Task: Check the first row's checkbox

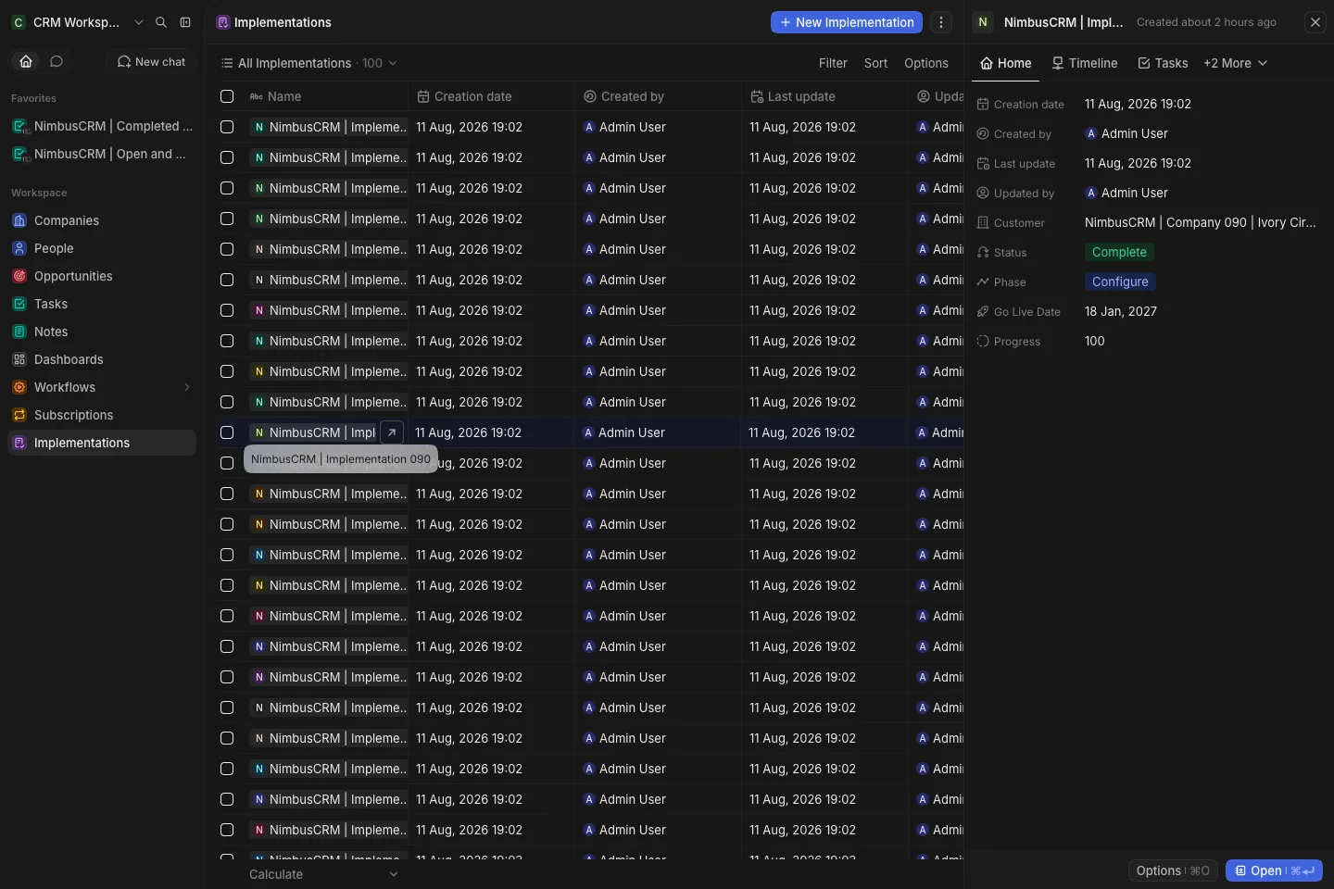Action: click(x=227, y=127)
